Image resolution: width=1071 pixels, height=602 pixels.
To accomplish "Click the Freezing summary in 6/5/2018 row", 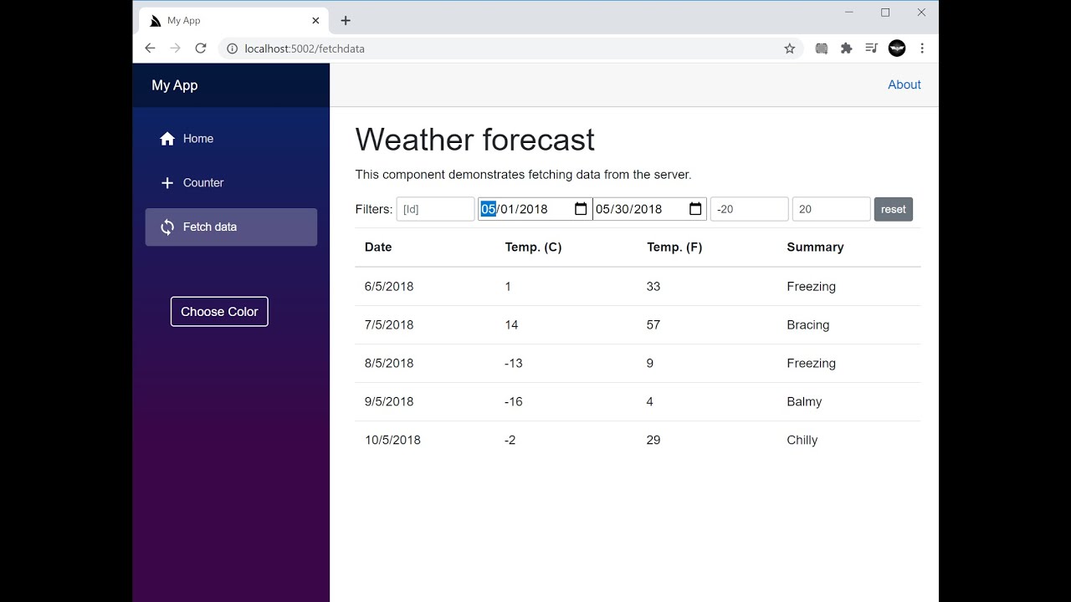I will [812, 287].
